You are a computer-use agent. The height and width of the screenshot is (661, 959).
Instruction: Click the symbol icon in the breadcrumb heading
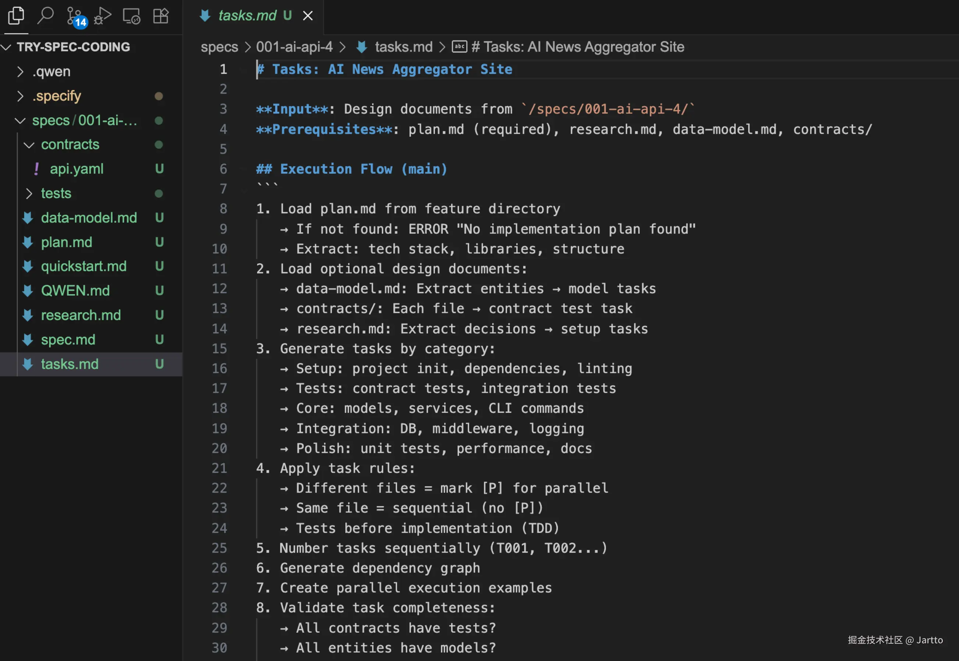459,47
